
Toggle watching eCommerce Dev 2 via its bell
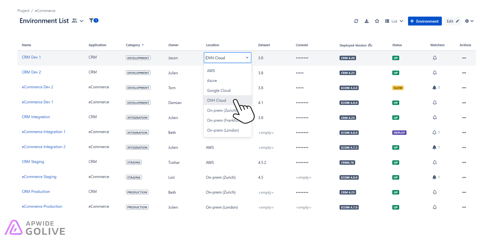click(x=435, y=87)
